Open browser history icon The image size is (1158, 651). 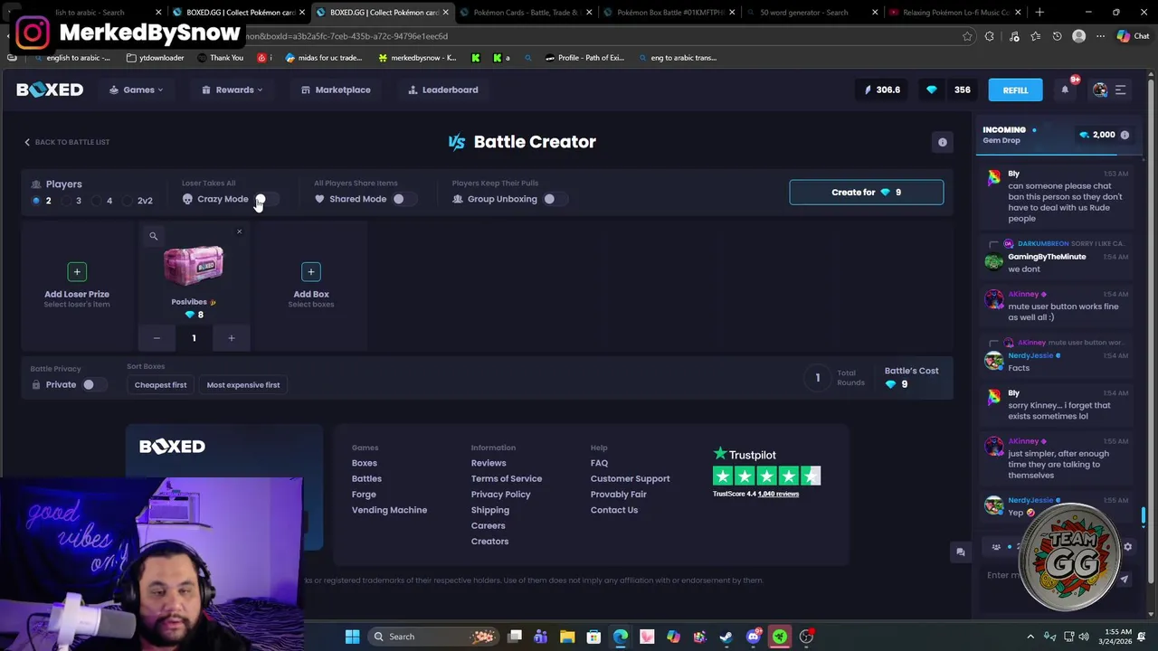[1057, 36]
